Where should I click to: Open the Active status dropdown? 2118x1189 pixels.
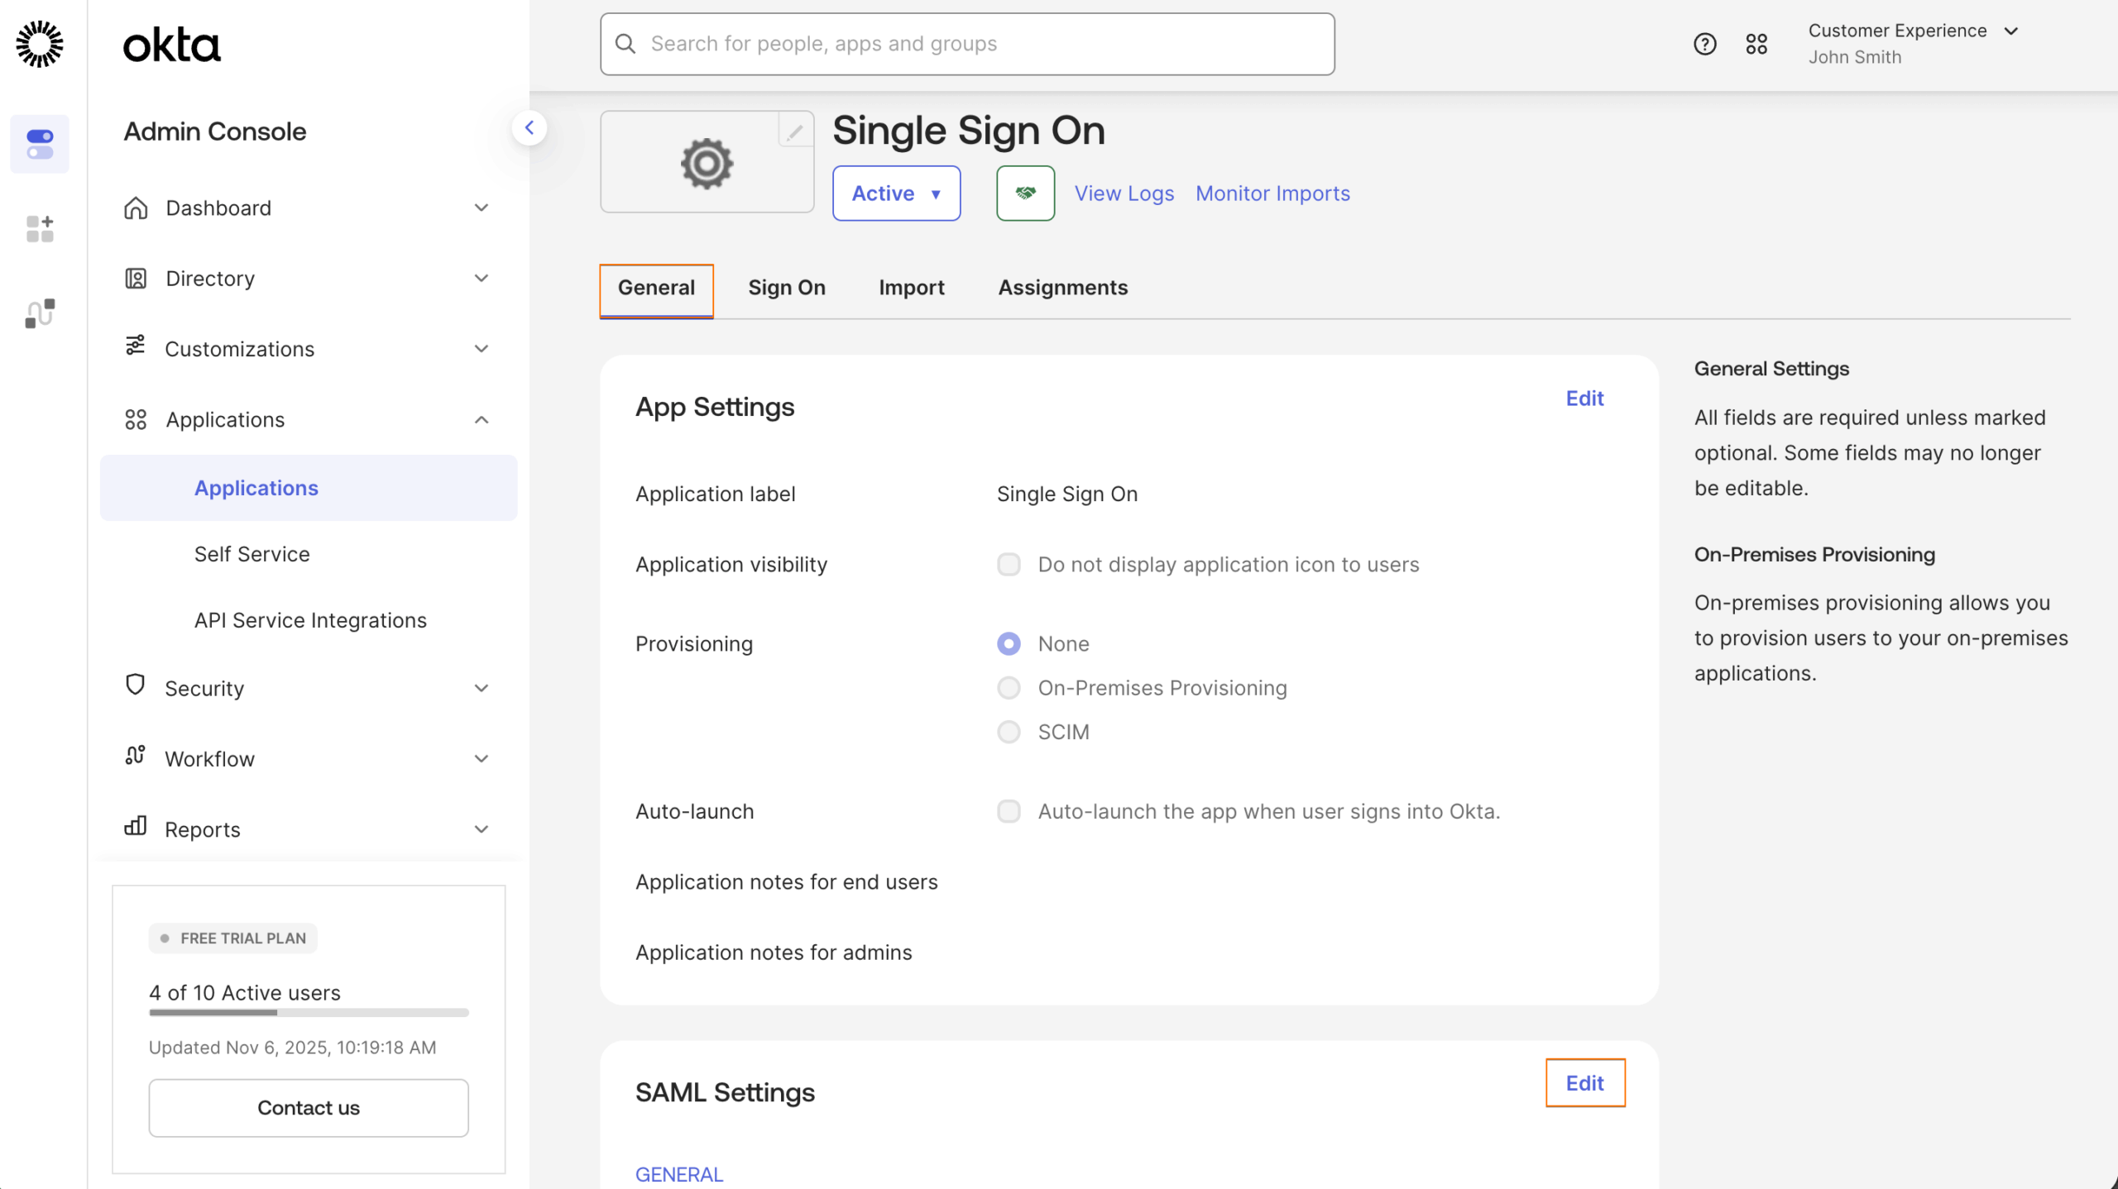click(896, 193)
